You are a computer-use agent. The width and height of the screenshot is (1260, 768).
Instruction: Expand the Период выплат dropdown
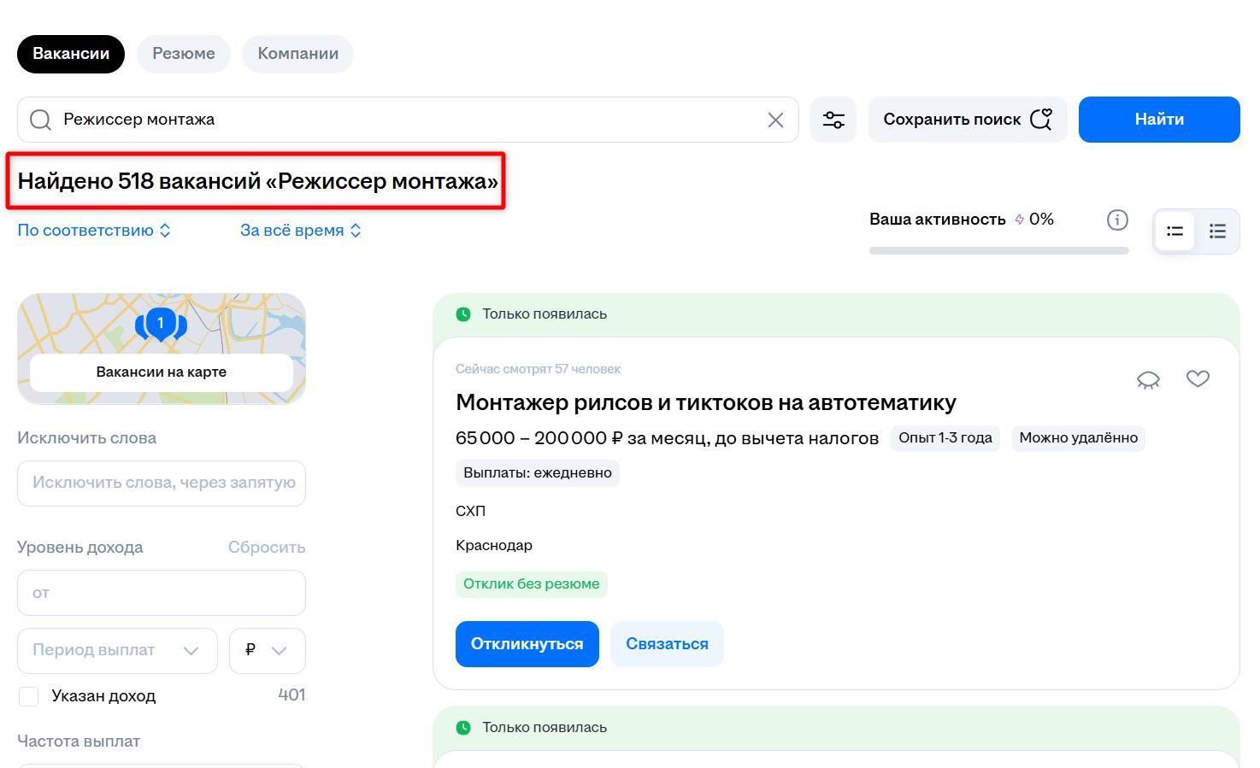pyautogui.click(x=117, y=650)
